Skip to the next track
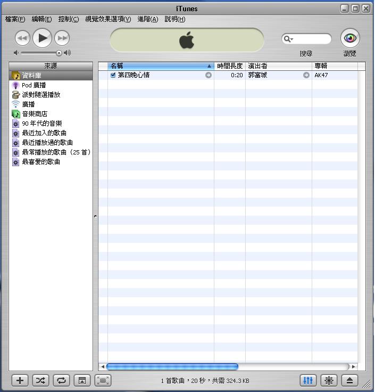The height and width of the screenshot is (392, 375). 62,38
